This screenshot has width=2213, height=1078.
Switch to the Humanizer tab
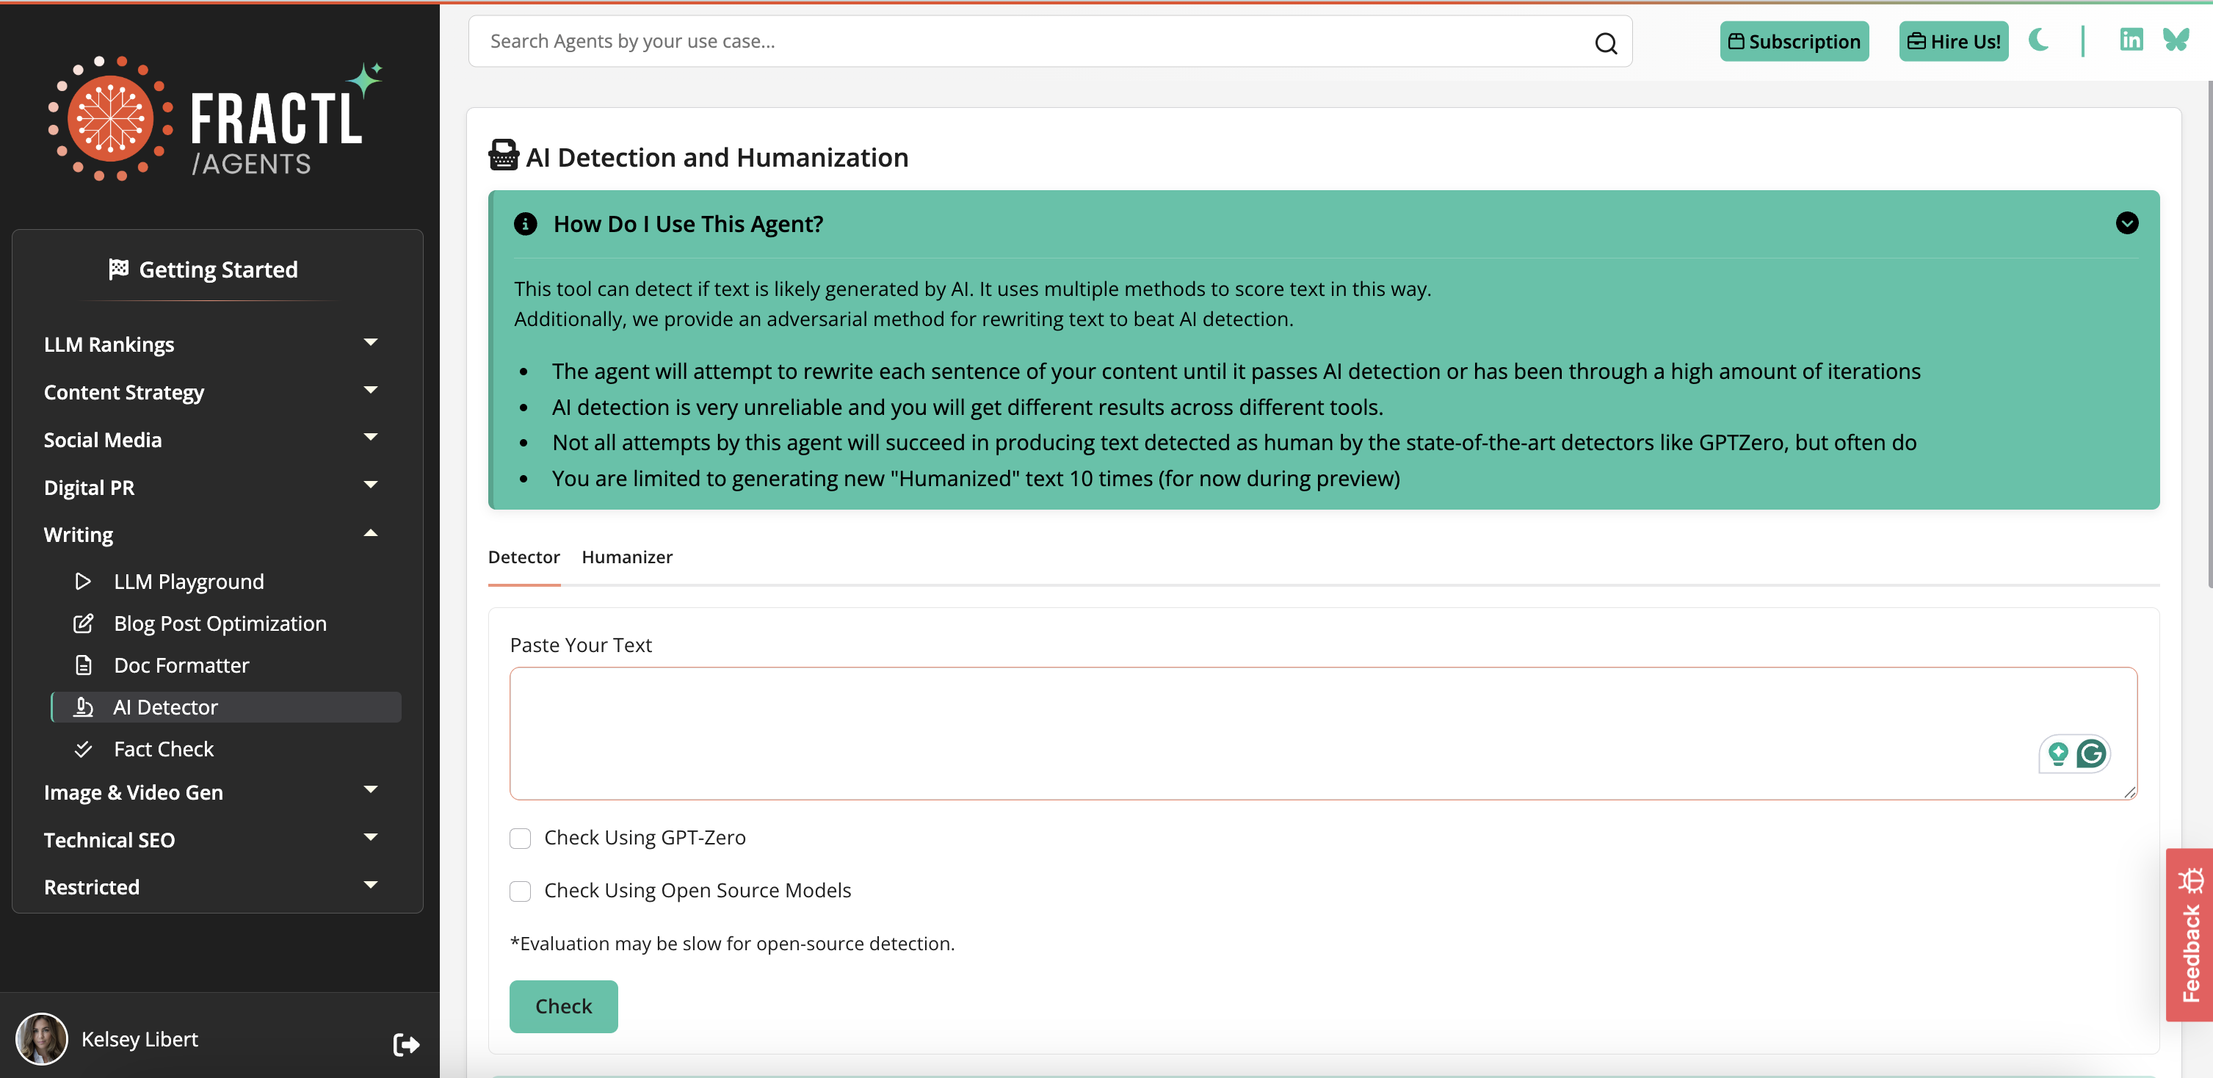[x=626, y=557]
